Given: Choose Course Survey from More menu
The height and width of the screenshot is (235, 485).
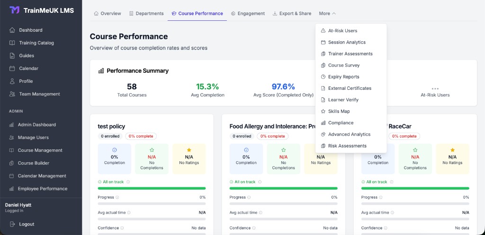Looking at the screenshot, I should pyautogui.click(x=351, y=65).
